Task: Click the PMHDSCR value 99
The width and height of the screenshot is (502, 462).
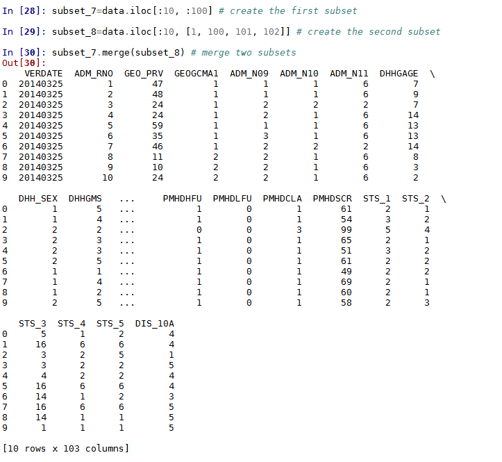Action: pyautogui.click(x=346, y=230)
